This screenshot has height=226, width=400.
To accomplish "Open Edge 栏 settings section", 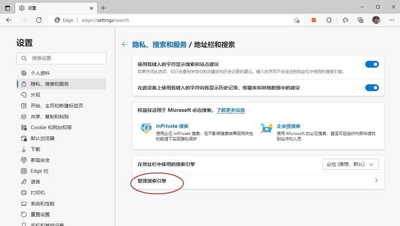I will [61, 171].
